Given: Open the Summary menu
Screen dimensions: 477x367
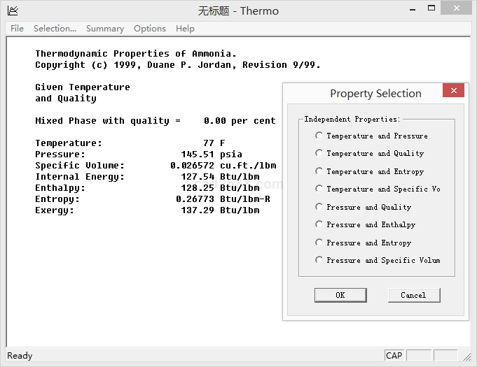Looking at the screenshot, I should 105,29.
